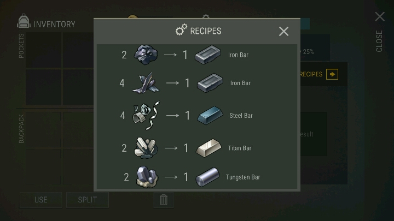Screen dimensions: 394x221
Task: Select the Steel Bar result icon
Action: click(210, 116)
